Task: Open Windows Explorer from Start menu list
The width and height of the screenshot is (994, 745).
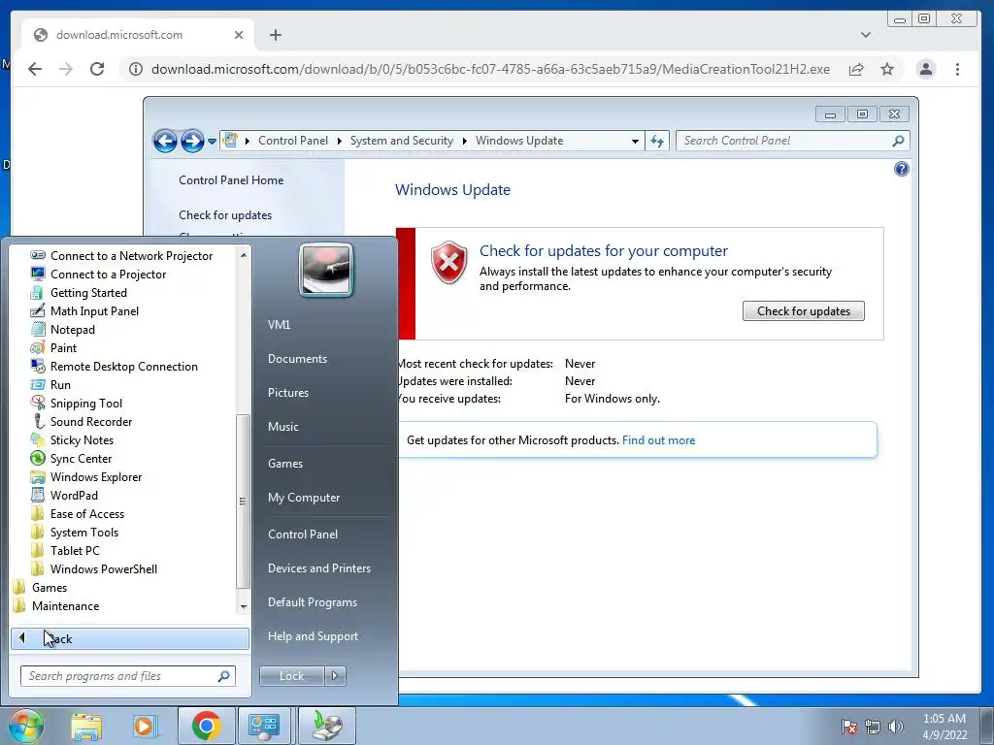Action: (x=96, y=476)
